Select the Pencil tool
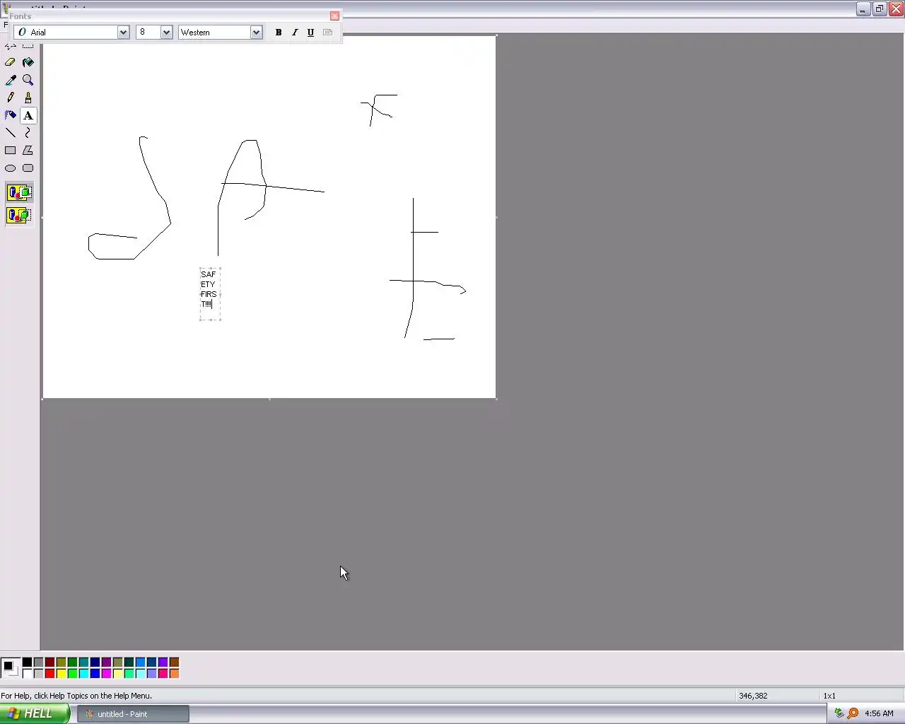 (x=11, y=98)
